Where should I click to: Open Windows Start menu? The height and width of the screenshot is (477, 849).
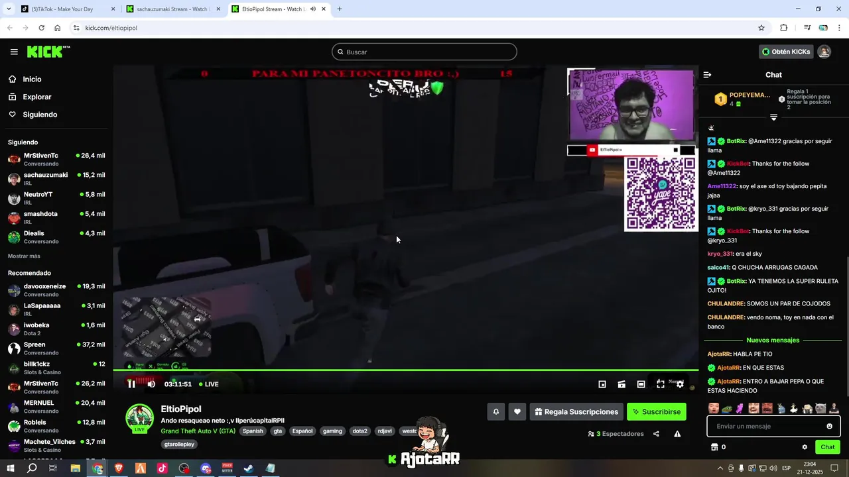click(11, 468)
